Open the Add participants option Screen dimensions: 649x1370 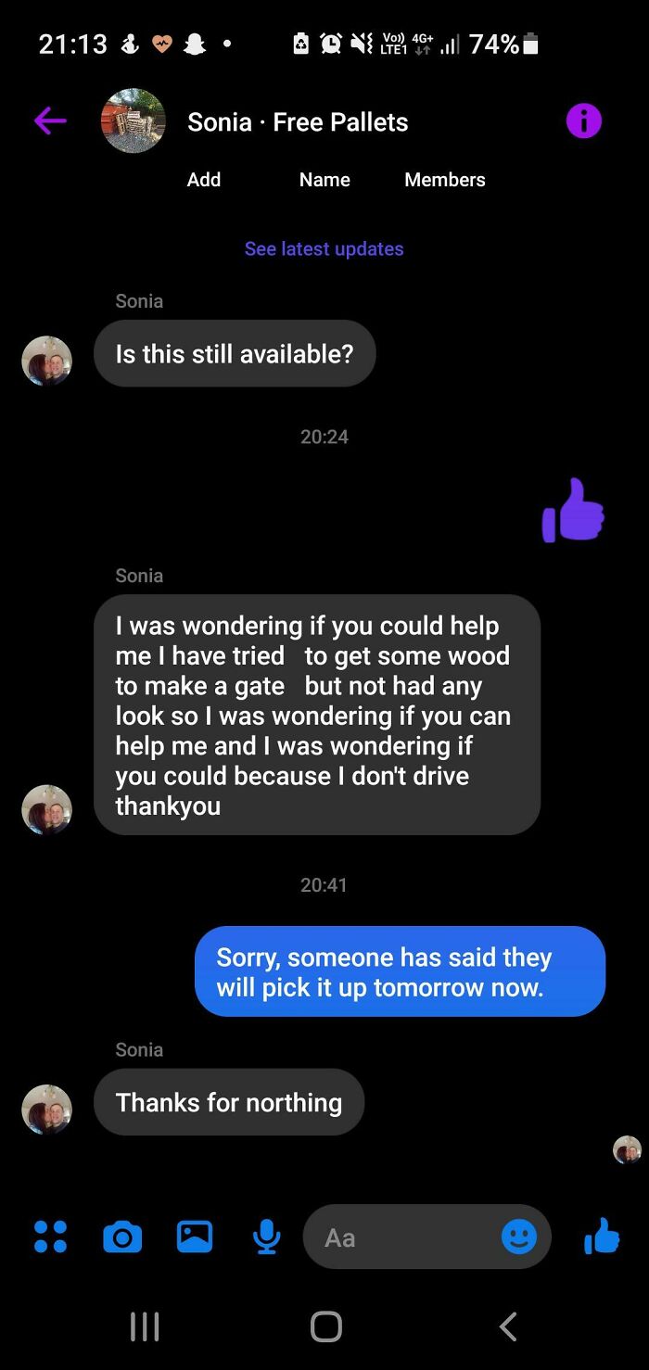coord(204,180)
